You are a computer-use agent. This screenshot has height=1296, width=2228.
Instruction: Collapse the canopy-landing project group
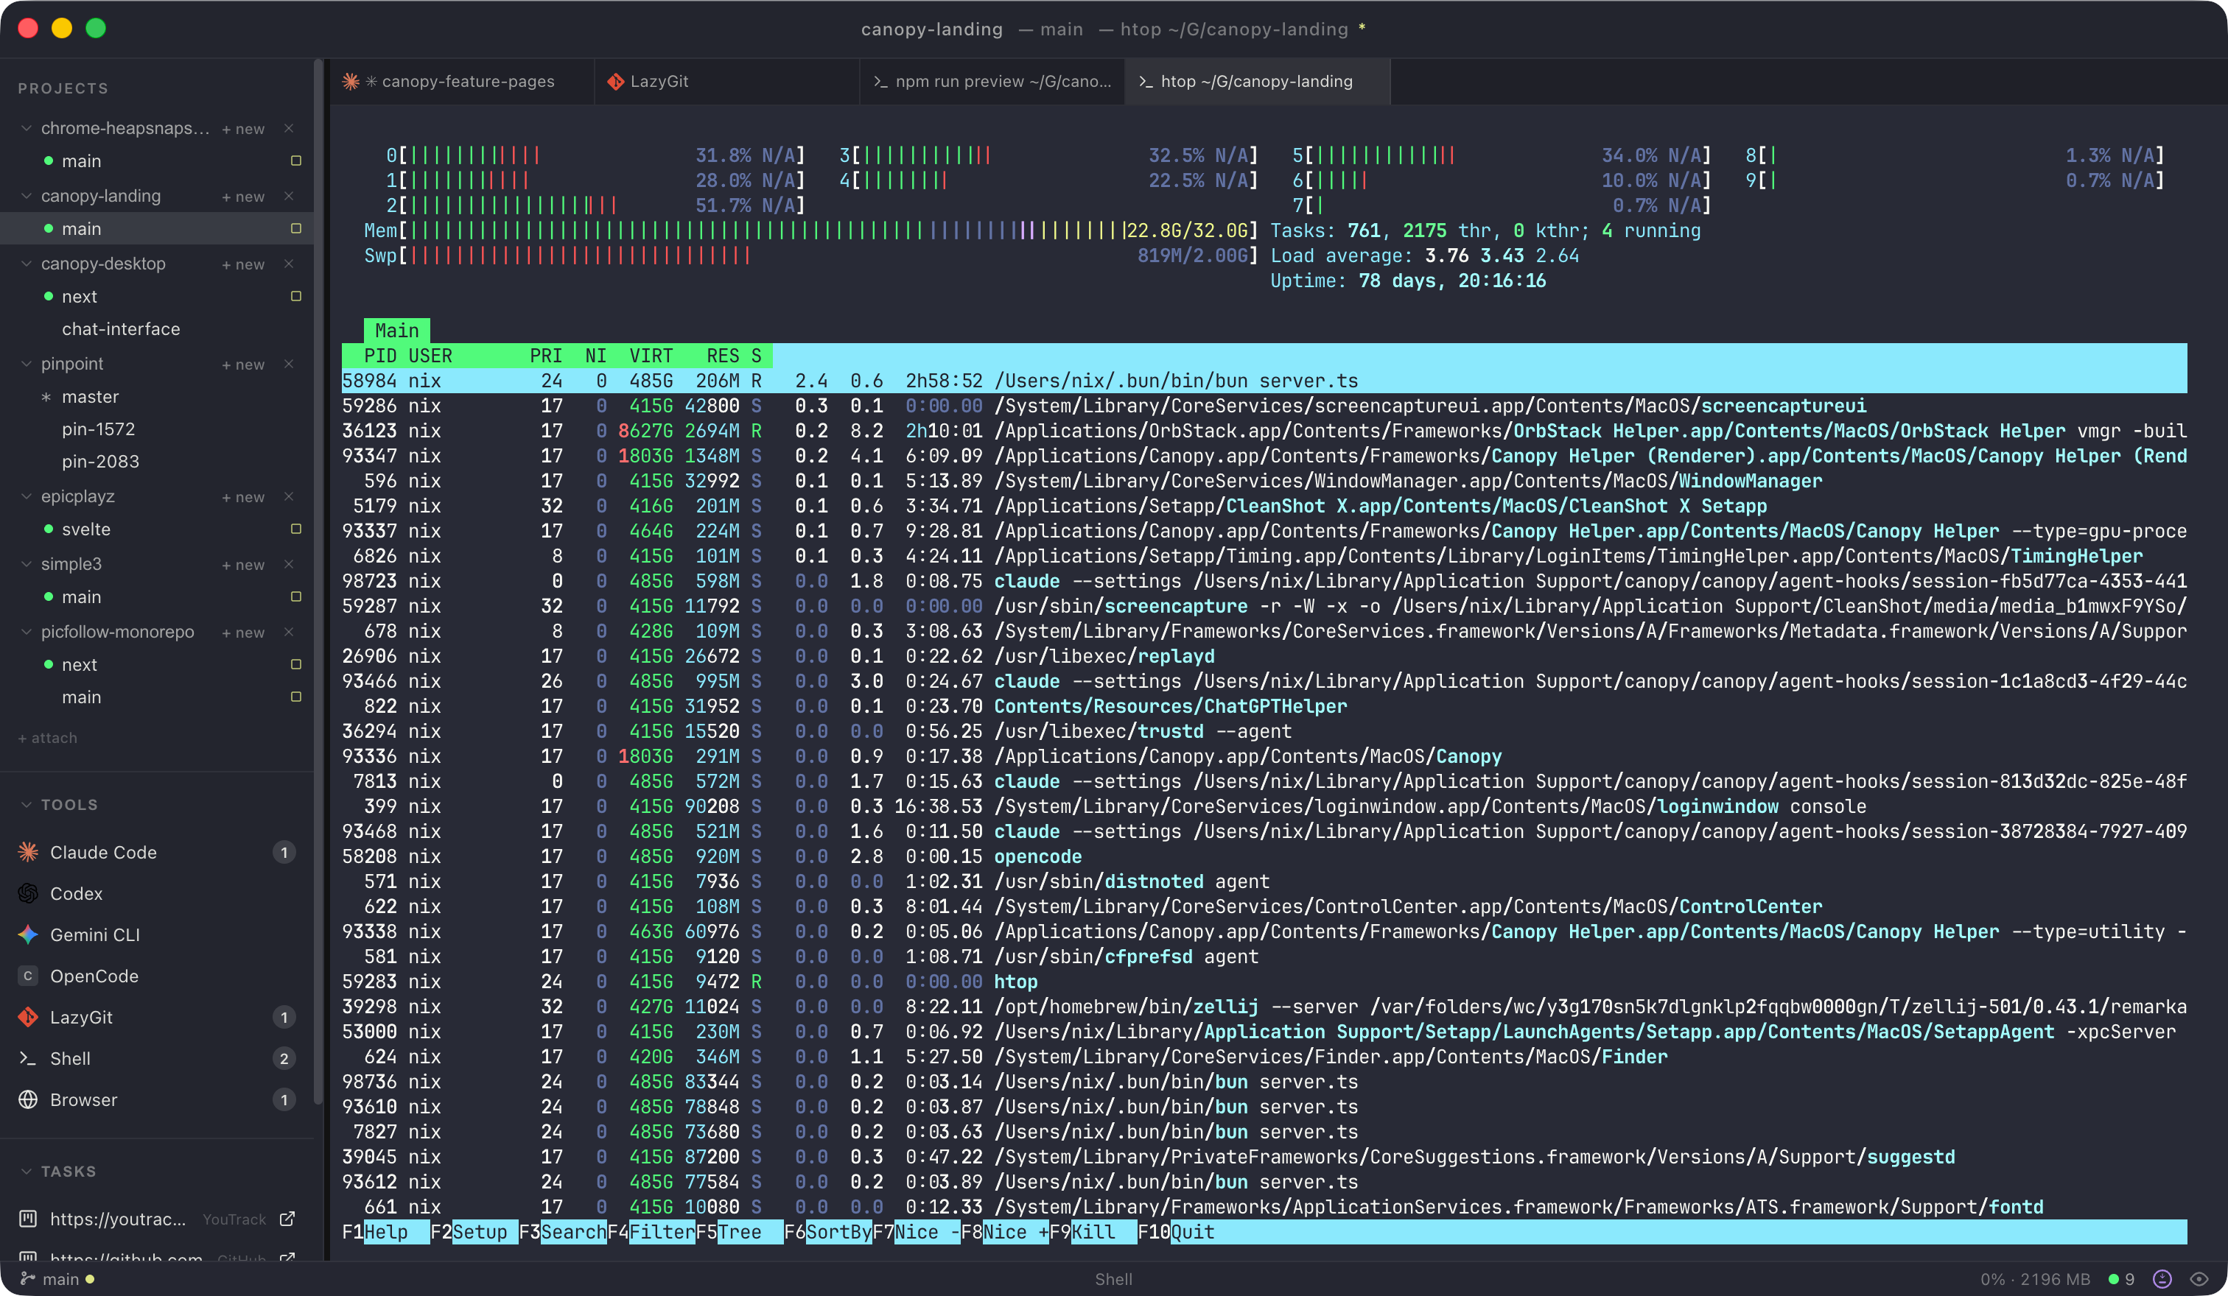point(27,196)
